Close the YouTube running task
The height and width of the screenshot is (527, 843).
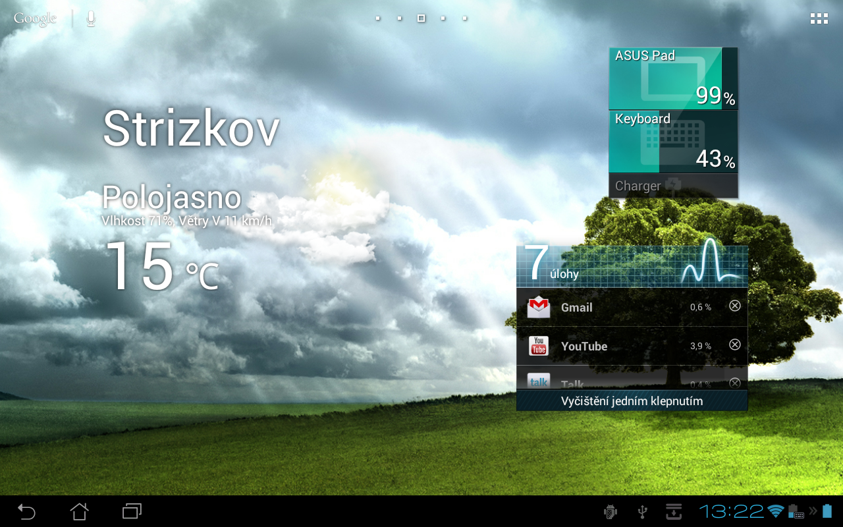(734, 344)
